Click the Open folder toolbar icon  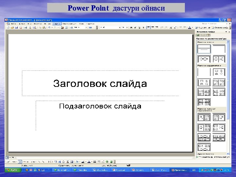click(x=12, y=28)
